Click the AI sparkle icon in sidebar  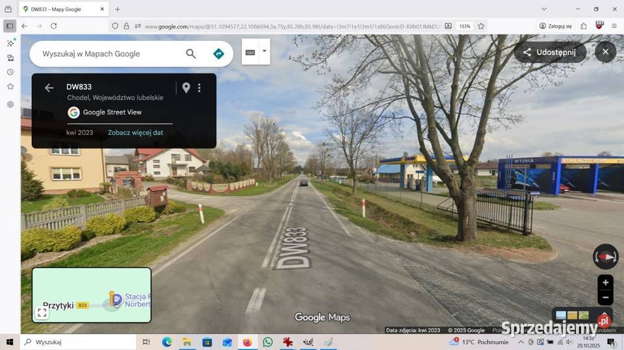pyautogui.click(x=10, y=43)
